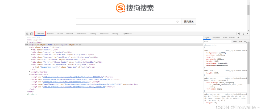Close the DevTools panel
This screenshot has width=261, height=112.
click(247, 34)
